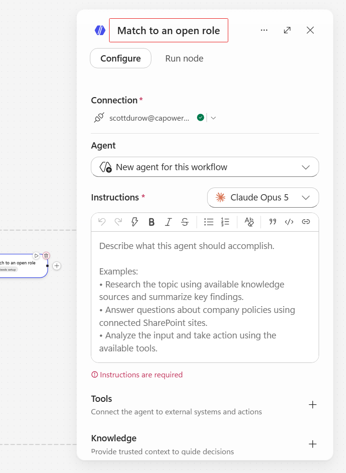Close the Match to an open role panel
346x473 pixels.
click(x=310, y=30)
